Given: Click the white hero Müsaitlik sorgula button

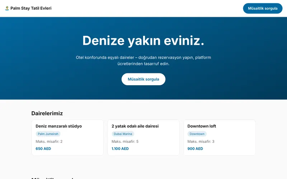Looking at the screenshot, I should [x=143, y=79].
